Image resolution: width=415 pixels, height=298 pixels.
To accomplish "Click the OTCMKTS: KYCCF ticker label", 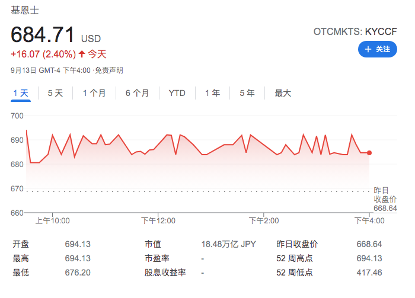I will tap(355, 32).
